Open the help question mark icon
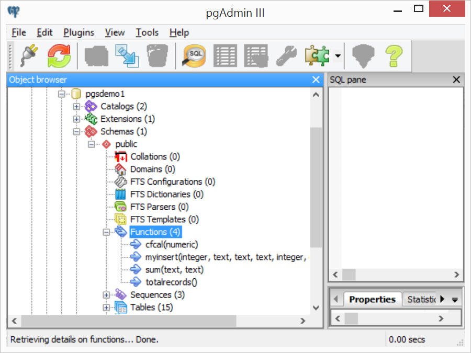The image size is (471, 353). (394, 55)
